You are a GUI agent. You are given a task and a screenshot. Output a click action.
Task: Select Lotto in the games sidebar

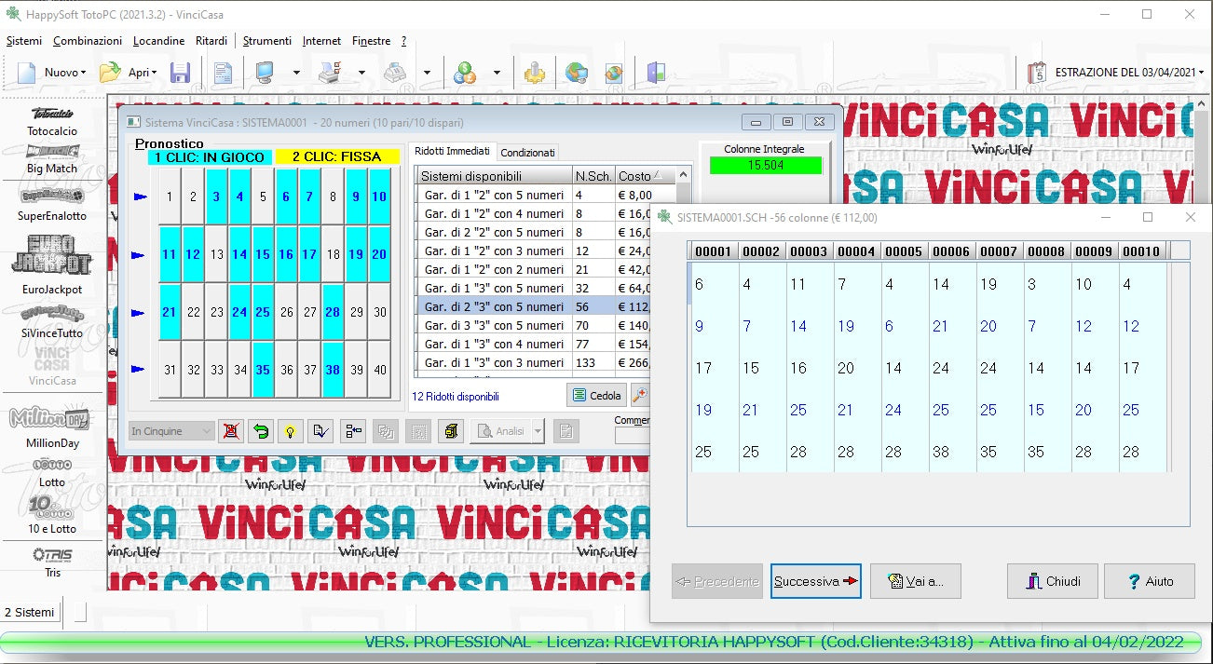(52, 473)
